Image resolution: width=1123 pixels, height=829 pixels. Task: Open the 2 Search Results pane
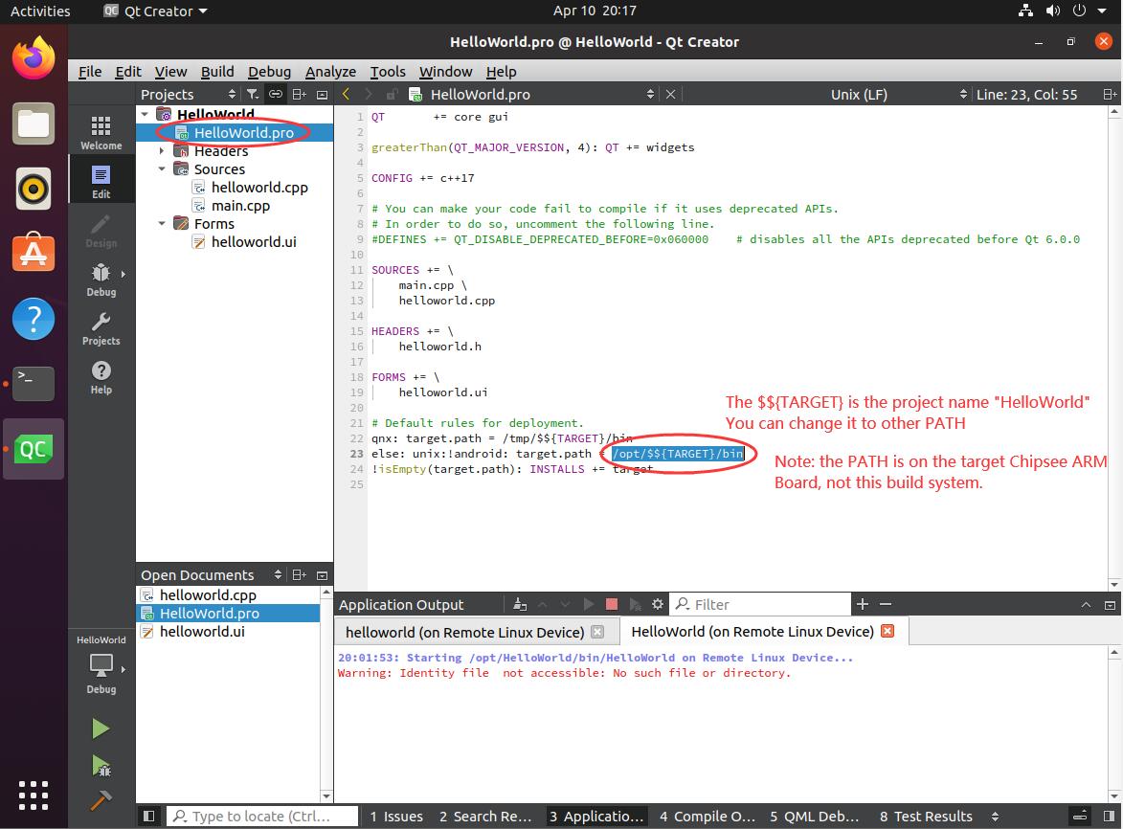click(484, 817)
